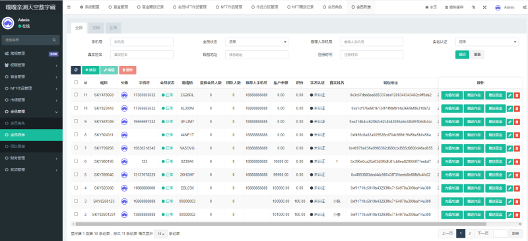Click the red trash icon for SKY82601231
This screenshot has width=528, height=241.
click(x=517, y=215)
